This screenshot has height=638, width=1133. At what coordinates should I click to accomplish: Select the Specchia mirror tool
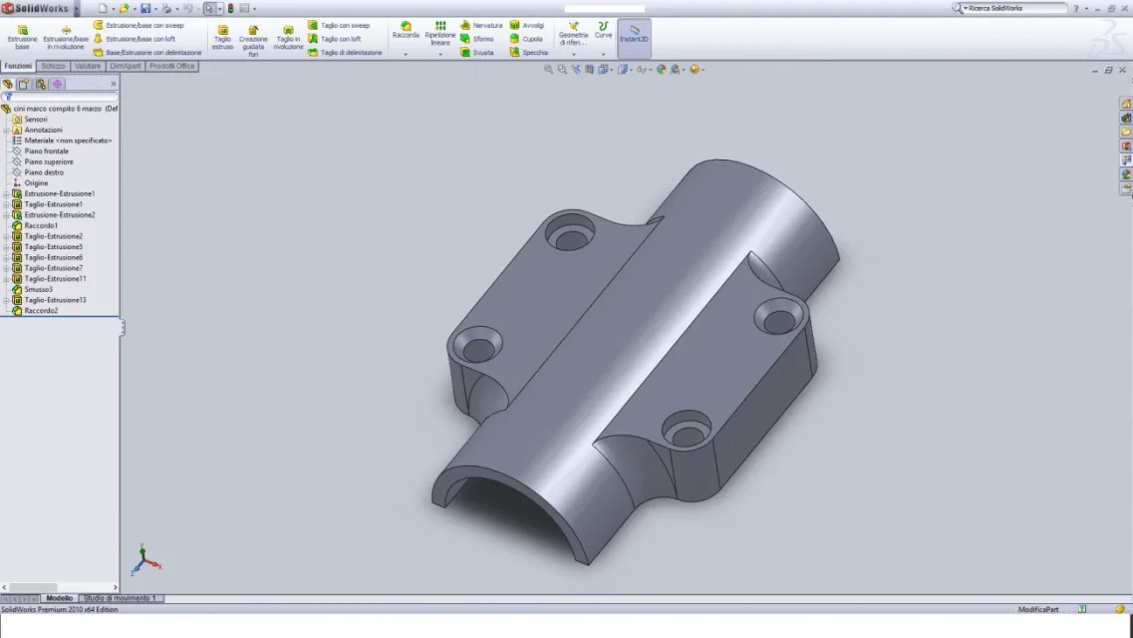pyautogui.click(x=529, y=52)
